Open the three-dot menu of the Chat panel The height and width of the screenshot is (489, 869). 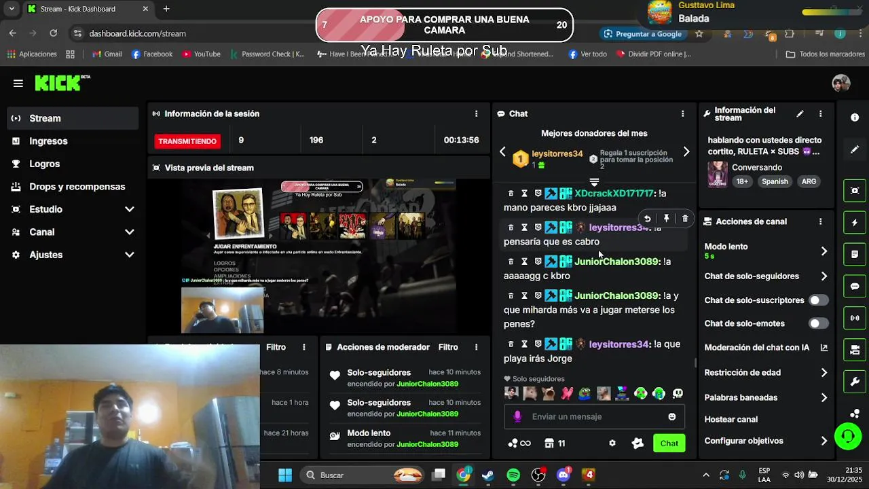(682, 113)
